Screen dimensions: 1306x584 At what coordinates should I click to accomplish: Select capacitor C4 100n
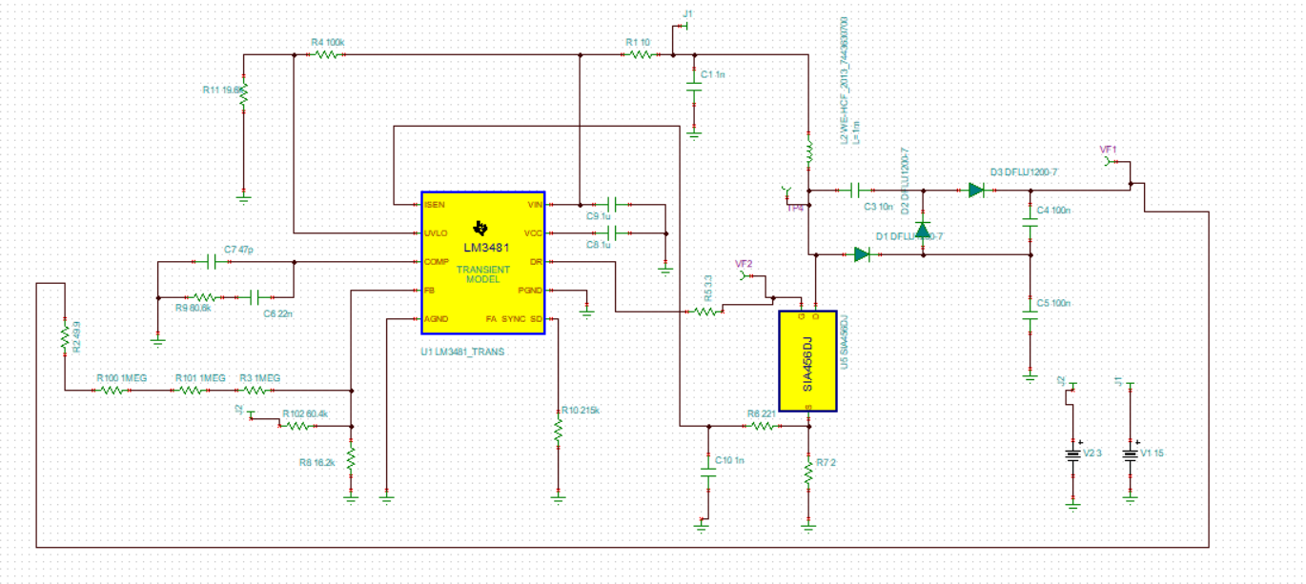click(1031, 226)
